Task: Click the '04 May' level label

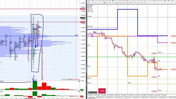Action: click(89, 16)
